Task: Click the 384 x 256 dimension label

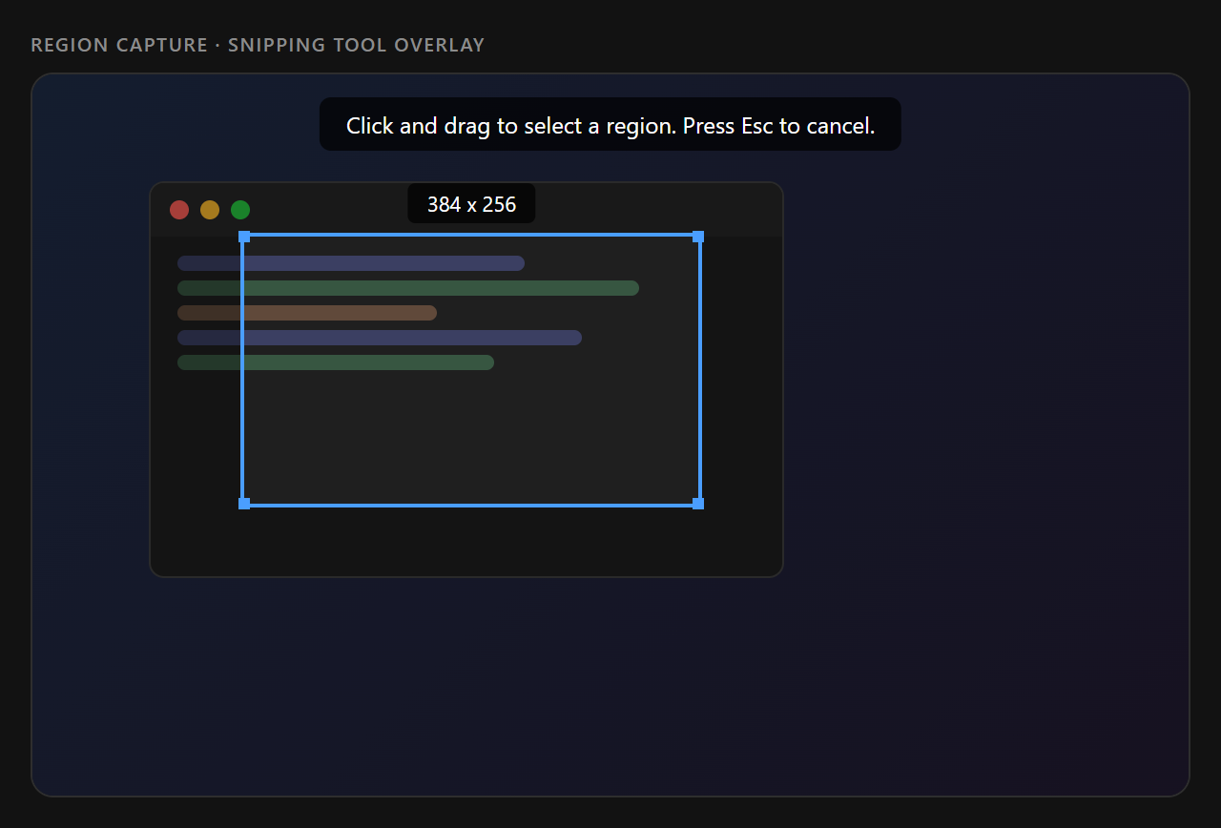Action: tap(471, 204)
